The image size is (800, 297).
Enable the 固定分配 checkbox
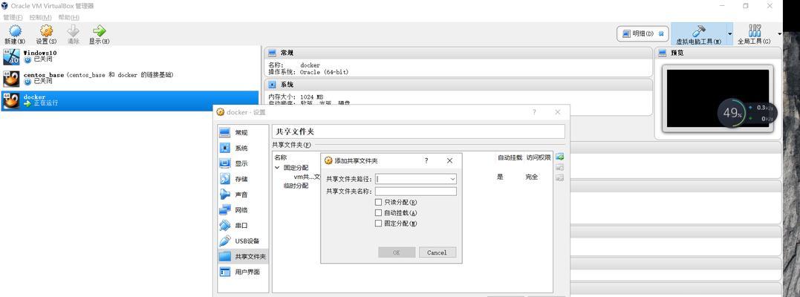[x=378, y=223]
